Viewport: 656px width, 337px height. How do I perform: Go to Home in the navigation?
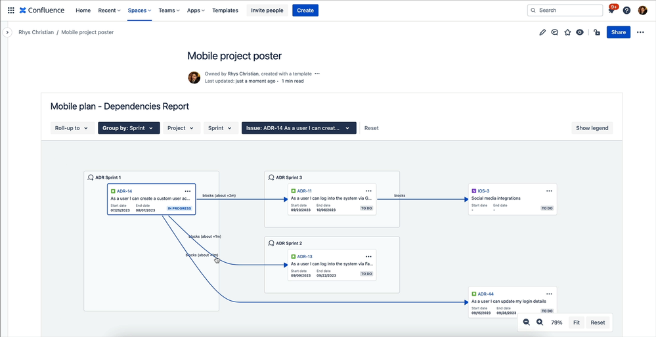(83, 11)
